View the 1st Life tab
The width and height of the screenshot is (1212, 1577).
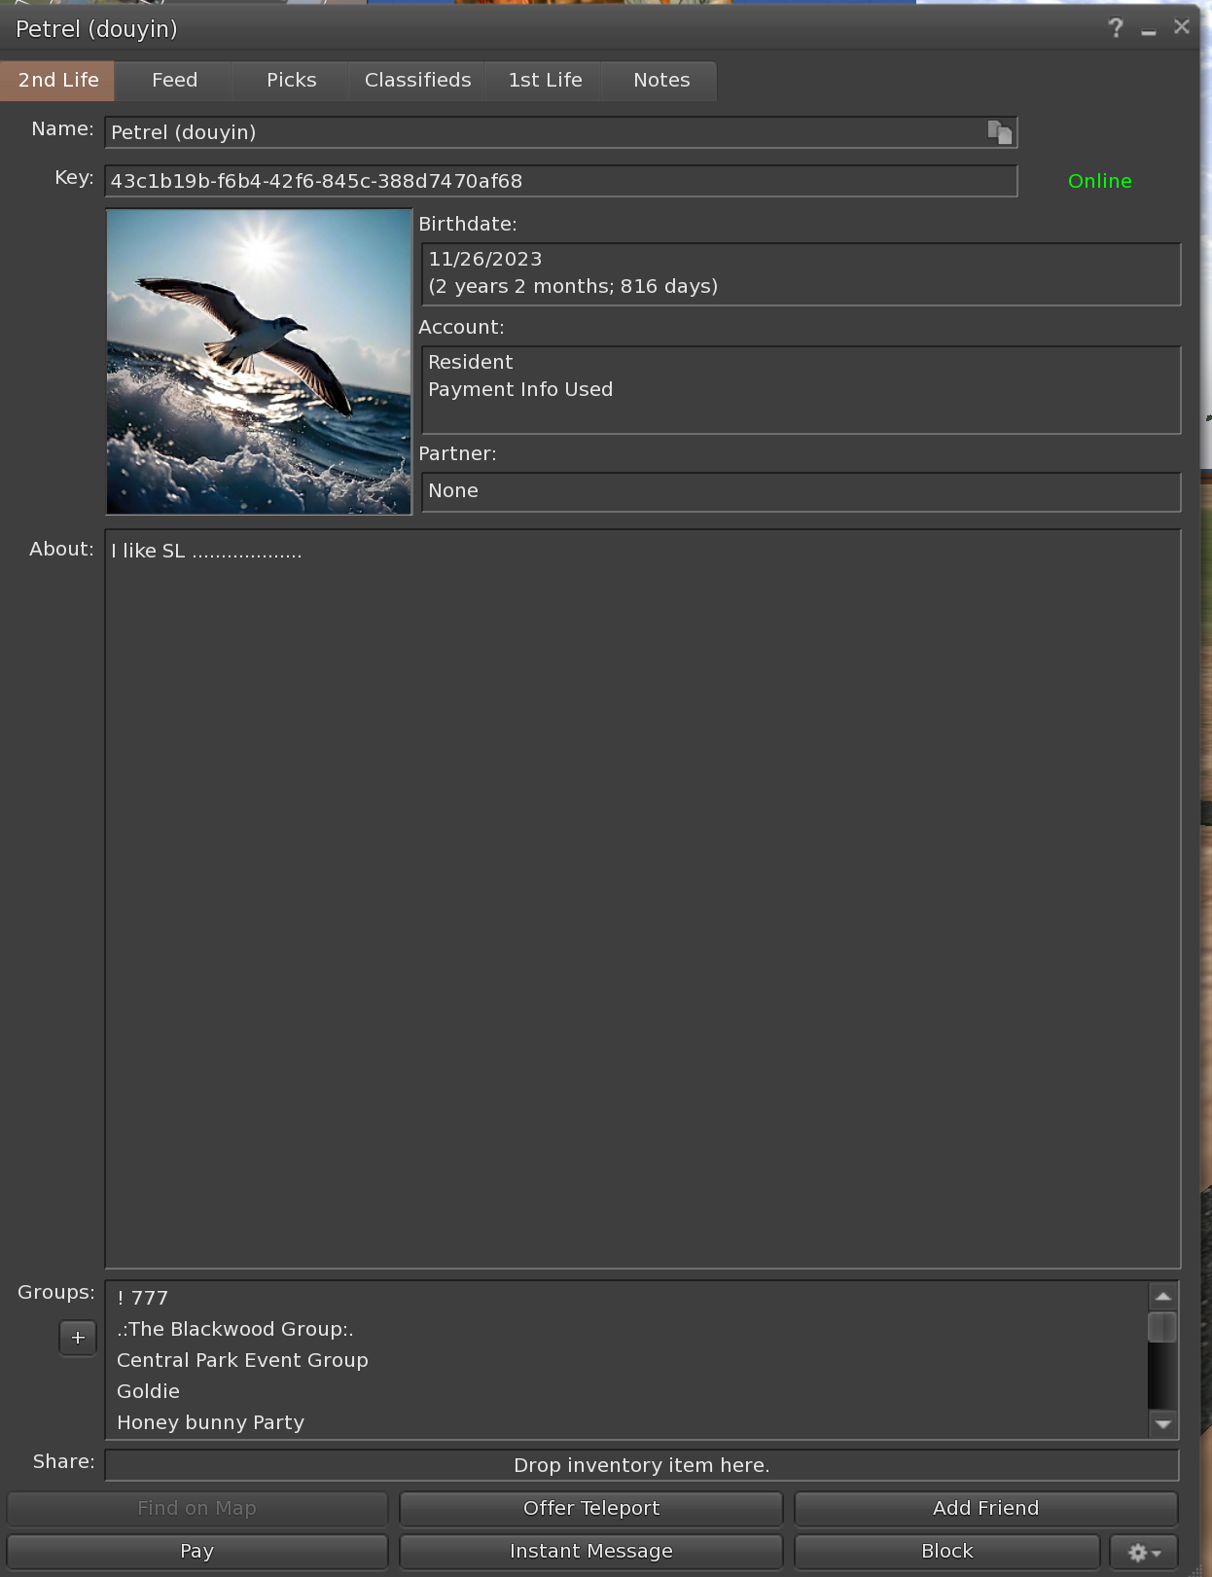click(x=545, y=81)
